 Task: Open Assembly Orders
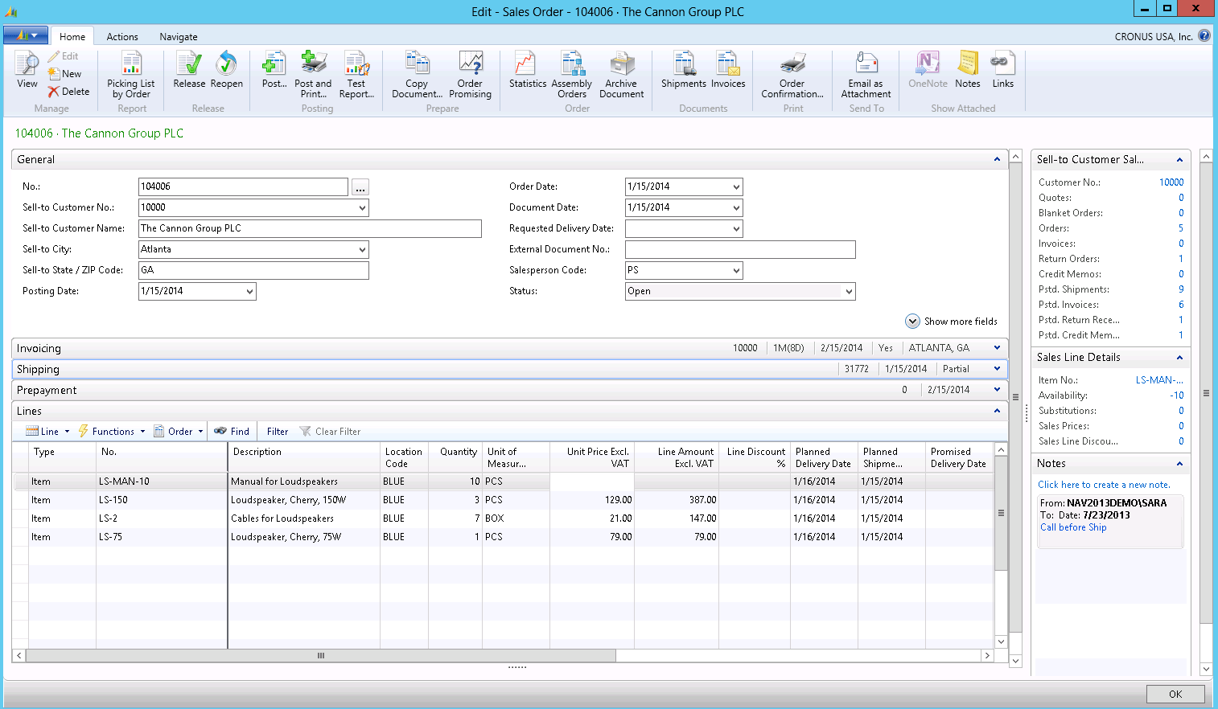pos(572,75)
